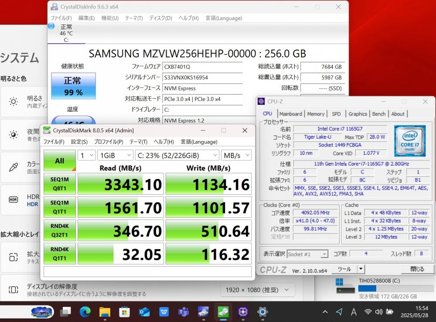This screenshot has height=322, width=436.
Task: Click the night light icon in Settings
Action: pyautogui.click(x=14, y=135)
